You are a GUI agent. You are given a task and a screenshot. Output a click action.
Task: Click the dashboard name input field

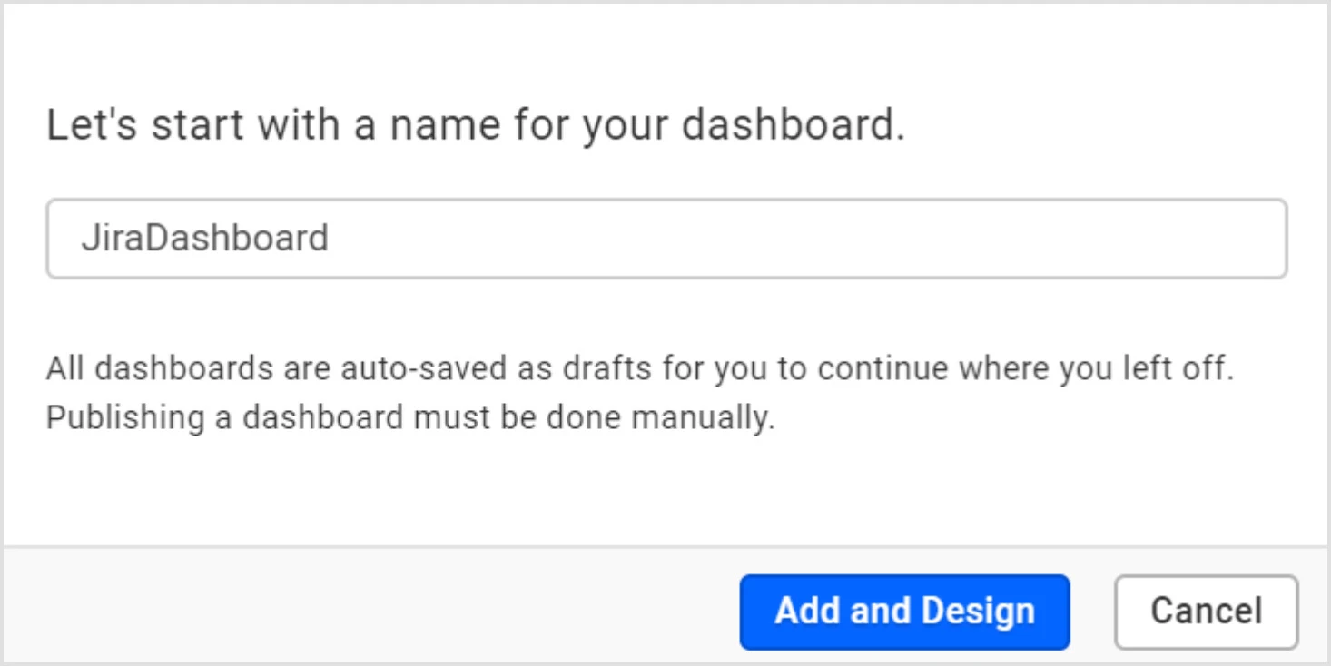pyautogui.click(x=666, y=239)
